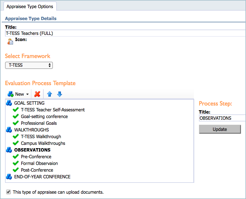Open the New process step menu
The image size is (246, 199).
(18, 94)
